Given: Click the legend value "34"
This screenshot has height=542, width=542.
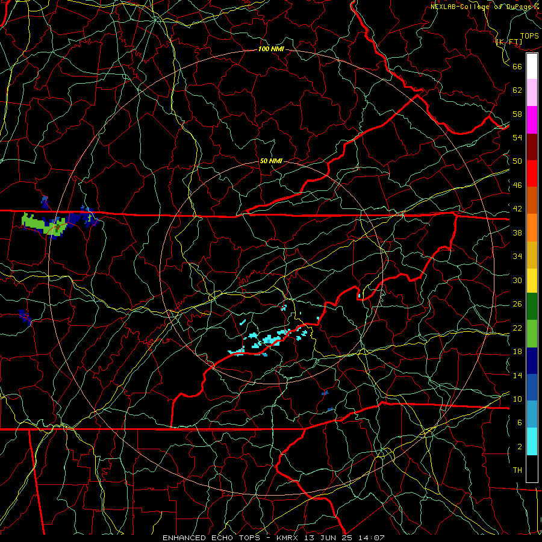Looking at the screenshot, I should pos(517,257).
